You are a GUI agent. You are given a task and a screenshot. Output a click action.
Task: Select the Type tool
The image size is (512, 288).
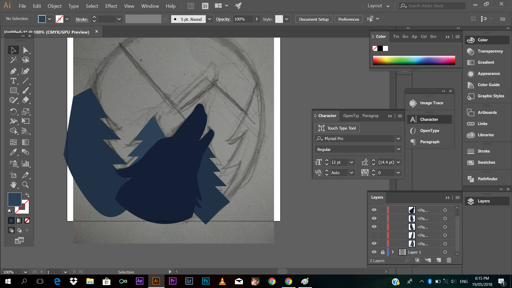(x=13, y=81)
